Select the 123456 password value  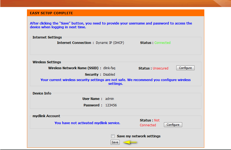(111, 105)
